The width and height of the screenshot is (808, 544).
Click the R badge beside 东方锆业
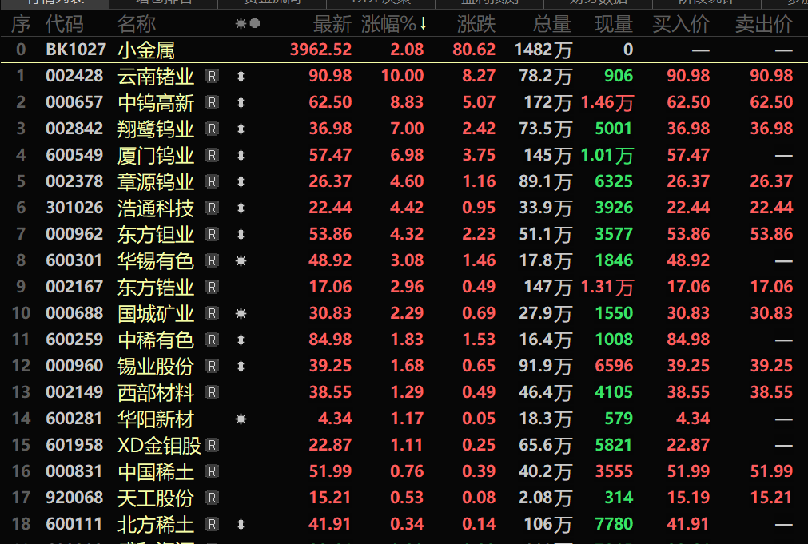pyautogui.click(x=212, y=287)
